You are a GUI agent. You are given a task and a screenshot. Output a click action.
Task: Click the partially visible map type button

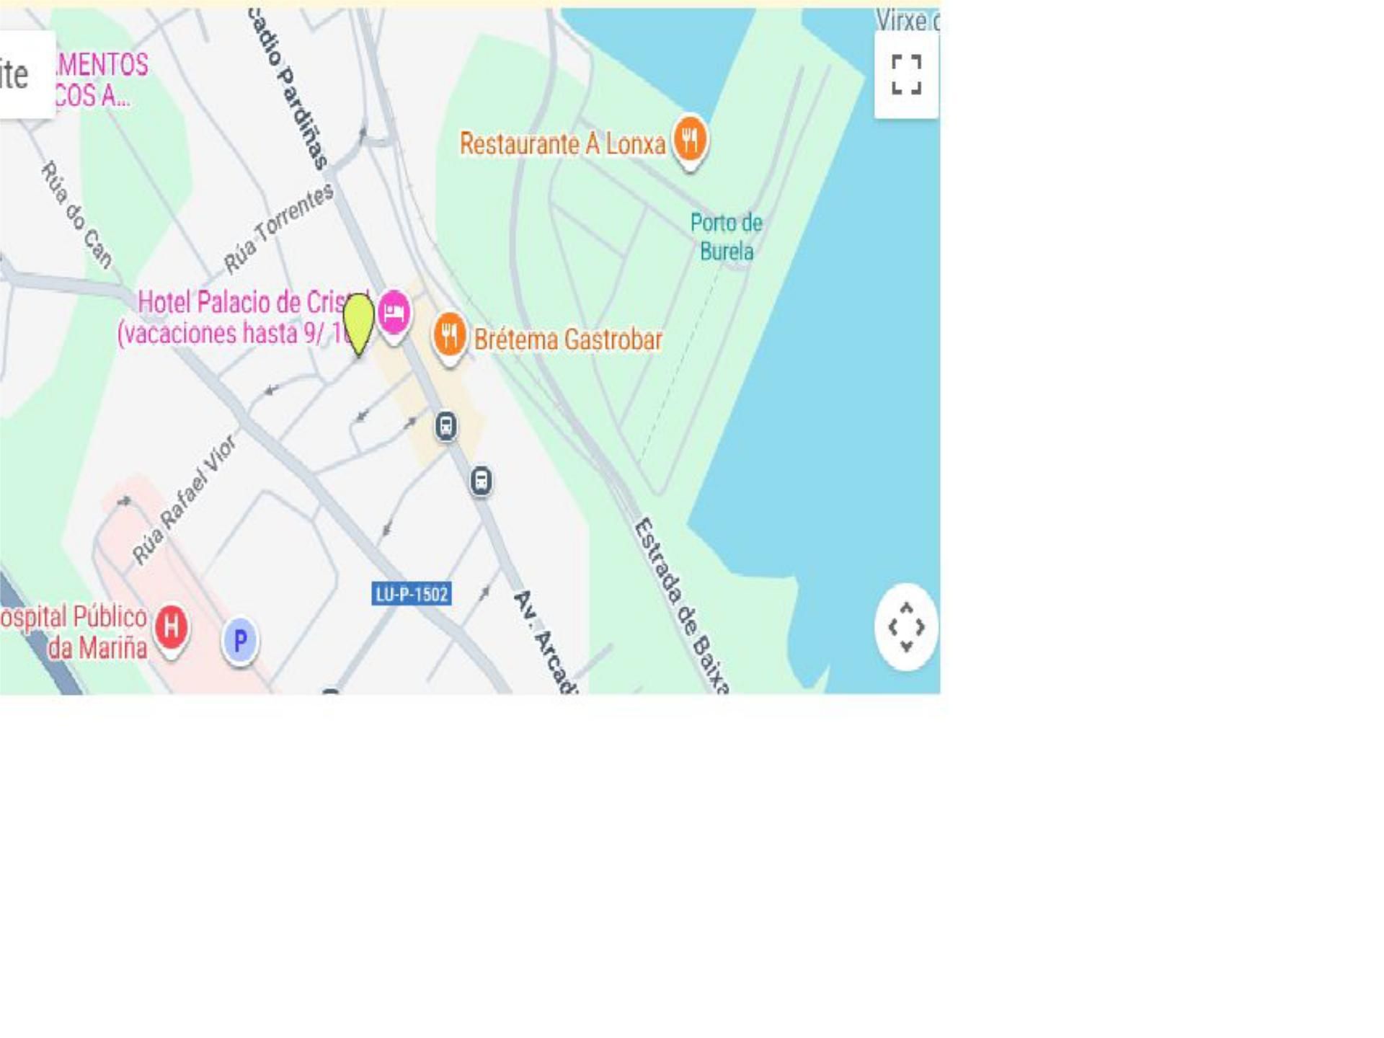coord(27,74)
